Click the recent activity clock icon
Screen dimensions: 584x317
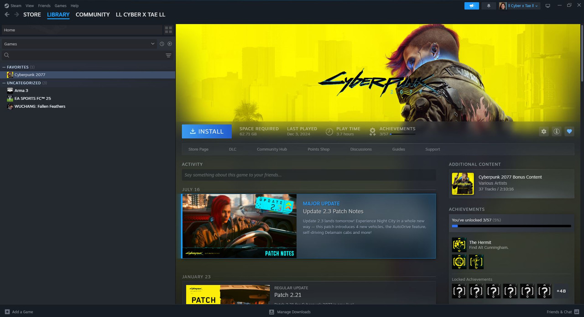pos(162,44)
